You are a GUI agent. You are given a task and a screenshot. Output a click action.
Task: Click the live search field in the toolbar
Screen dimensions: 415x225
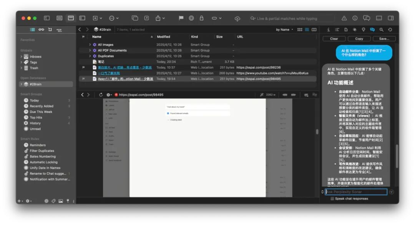[x=291, y=18]
